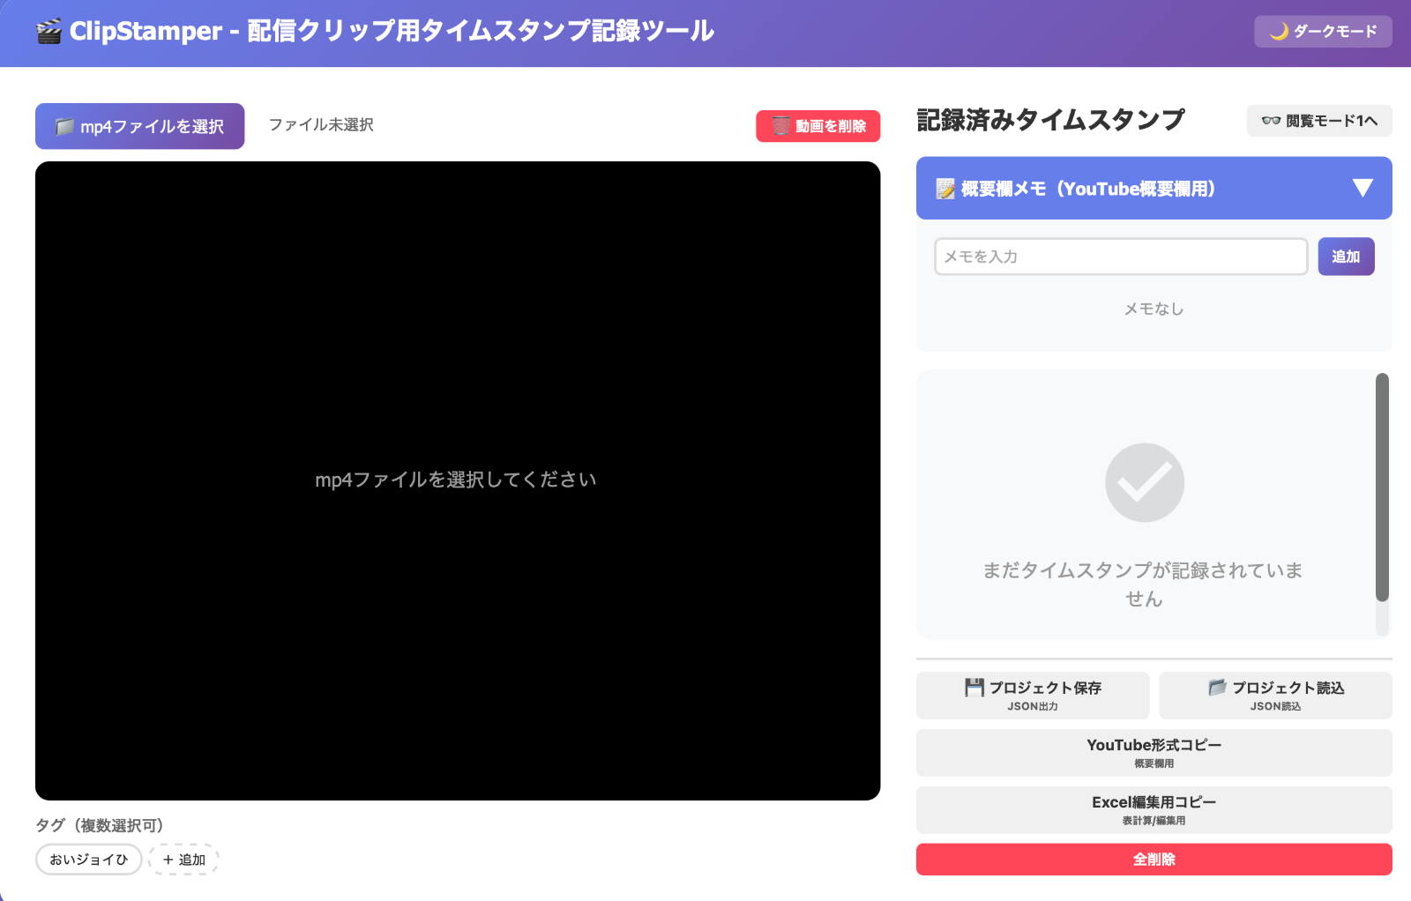This screenshot has height=901, width=1411.
Task: Add the memo with 追加 button
Action: click(x=1346, y=257)
